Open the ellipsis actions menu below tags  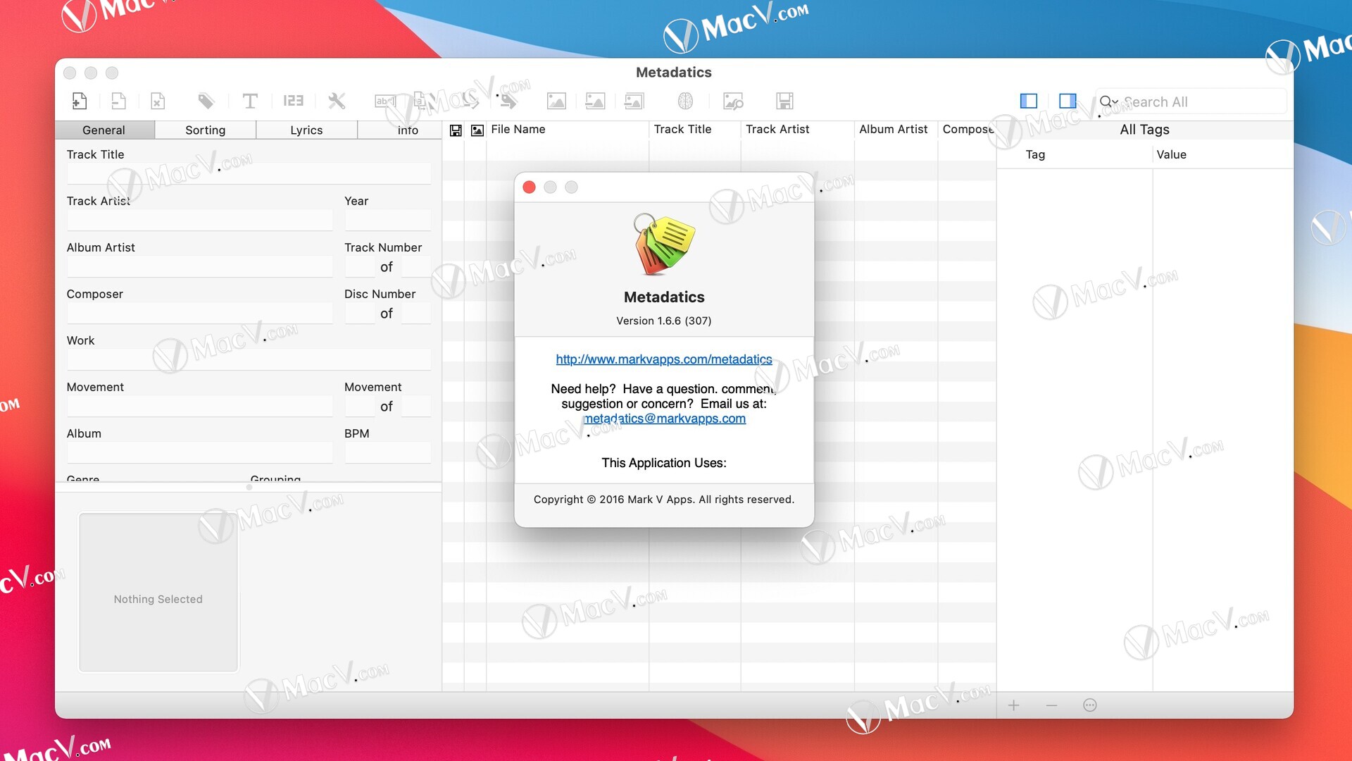[x=1089, y=705]
